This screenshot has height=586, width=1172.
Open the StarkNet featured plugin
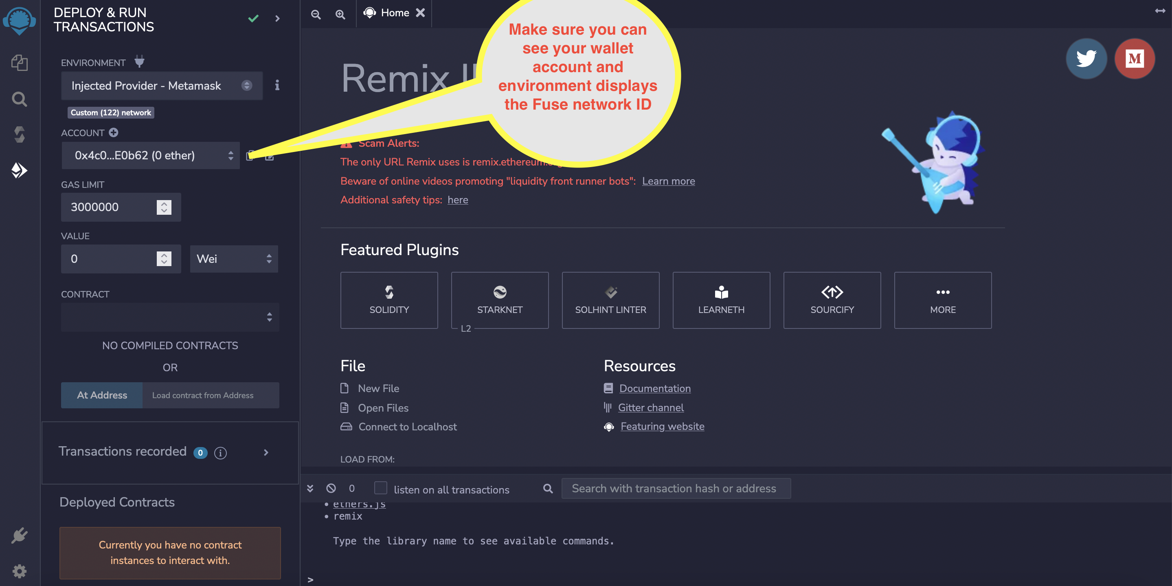coord(500,300)
